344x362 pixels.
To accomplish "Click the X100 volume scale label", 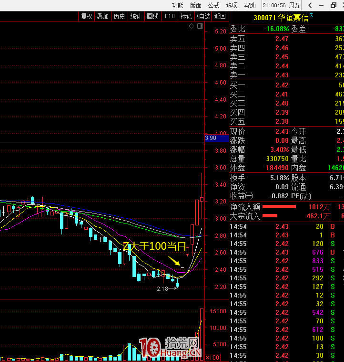I will point(212,358).
